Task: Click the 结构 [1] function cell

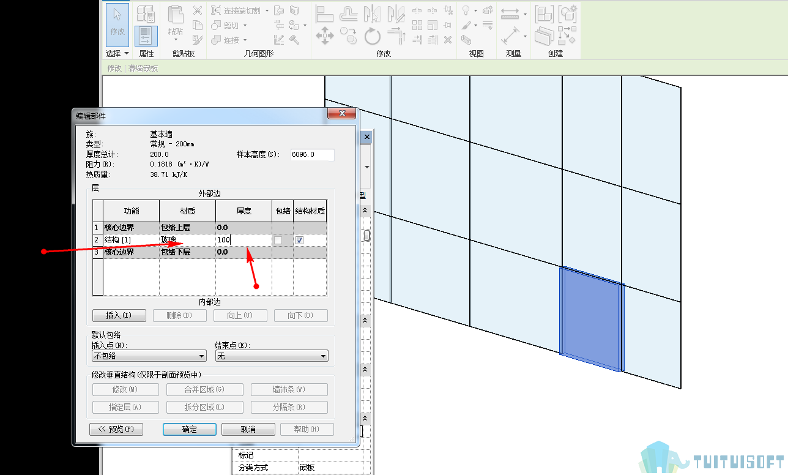Action: tap(131, 240)
